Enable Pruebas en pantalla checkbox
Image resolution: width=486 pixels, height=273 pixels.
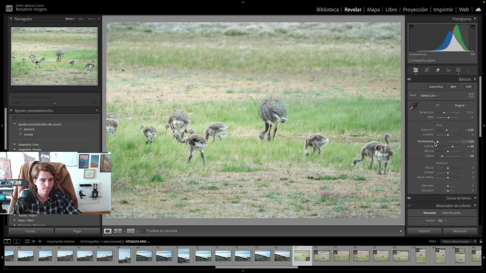point(144,231)
